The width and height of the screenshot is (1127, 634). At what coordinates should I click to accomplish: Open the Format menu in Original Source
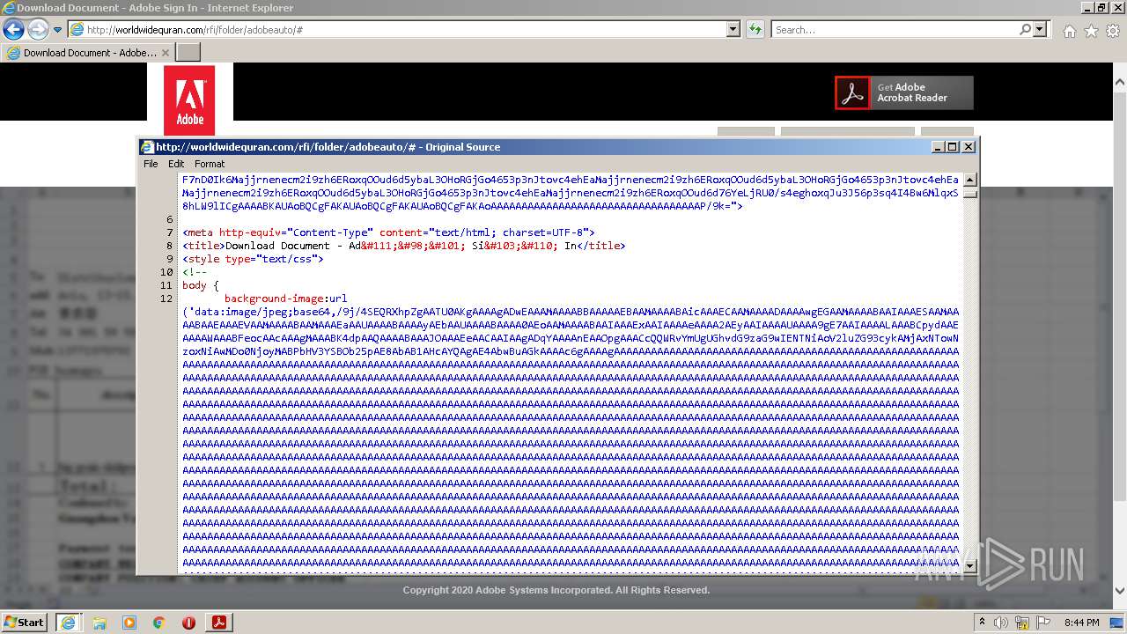(210, 164)
